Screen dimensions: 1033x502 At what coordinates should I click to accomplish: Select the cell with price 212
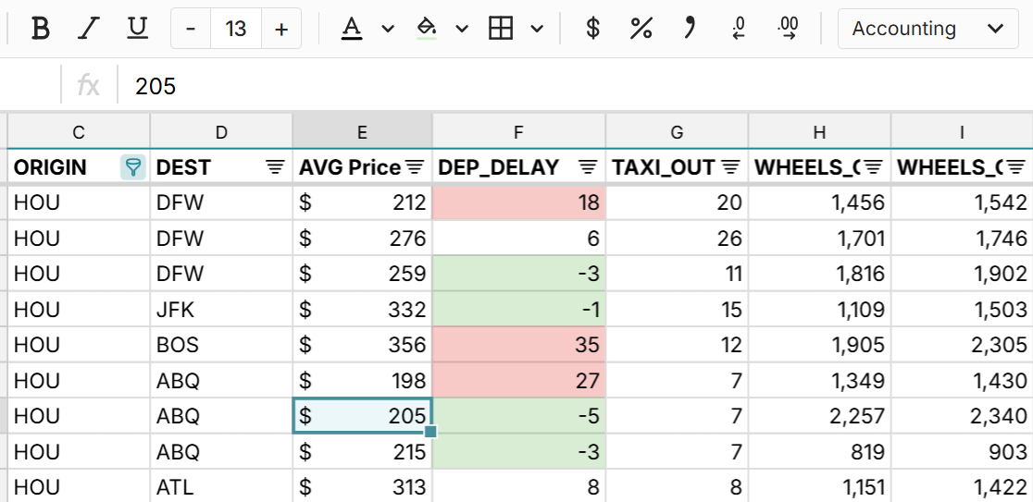pos(362,202)
